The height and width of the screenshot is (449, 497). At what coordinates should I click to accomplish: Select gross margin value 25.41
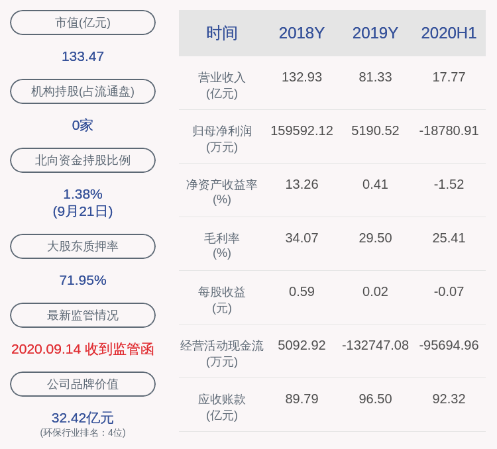(449, 238)
